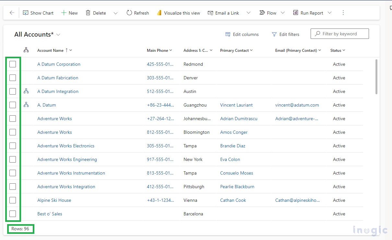Click the vertical scrollbar thumb
The width and height of the screenshot is (392, 240).
pos(376,77)
